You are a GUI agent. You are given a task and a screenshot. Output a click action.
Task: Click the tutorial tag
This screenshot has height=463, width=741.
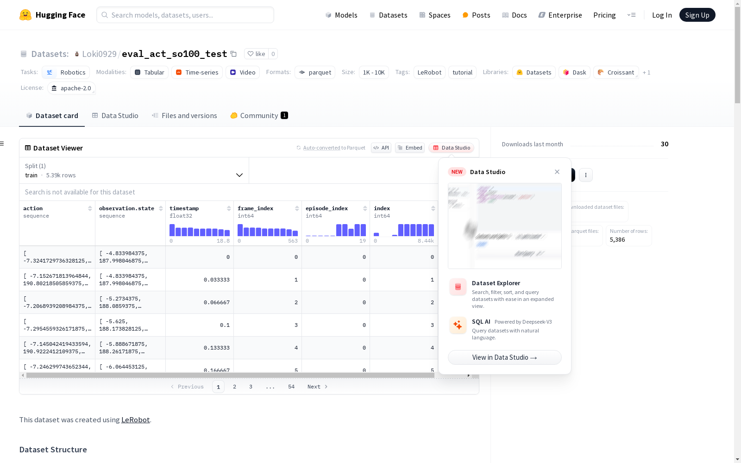(462, 72)
